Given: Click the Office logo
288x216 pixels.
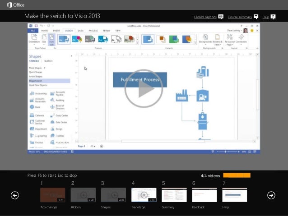Looking at the screenshot, I should tap(16, 5).
